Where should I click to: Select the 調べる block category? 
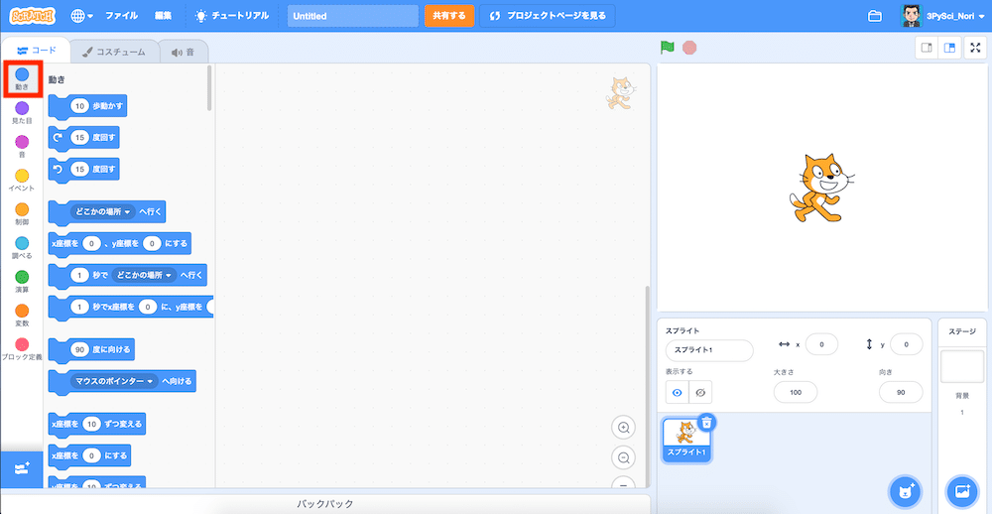(22, 247)
